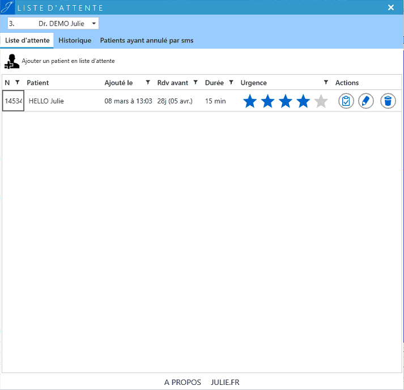Open the filter on Urgence column

pyautogui.click(x=326, y=83)
